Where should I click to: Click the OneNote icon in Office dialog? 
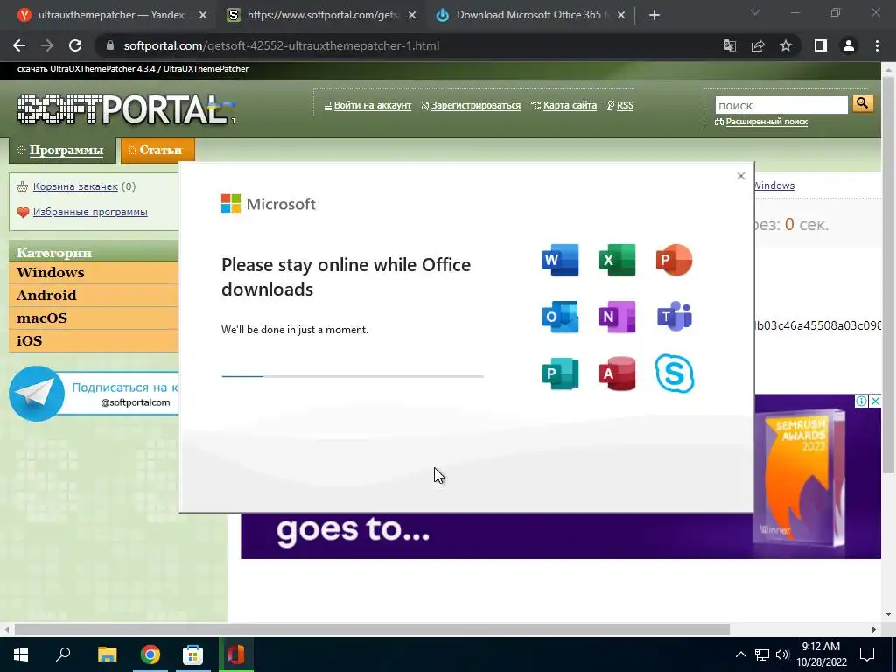pos(617,317)
